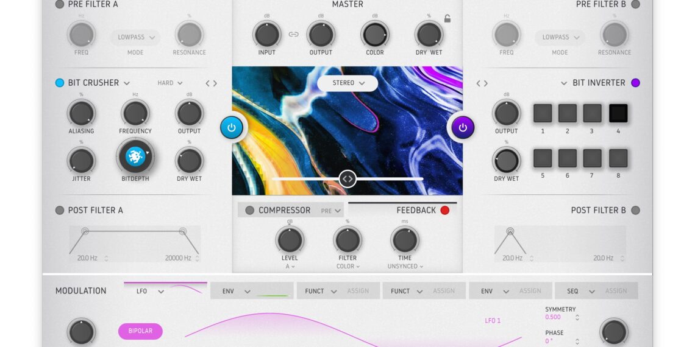Click the Feedback Time knob
The height and width of the screenshot is (347, 695).
click(405, 240)
